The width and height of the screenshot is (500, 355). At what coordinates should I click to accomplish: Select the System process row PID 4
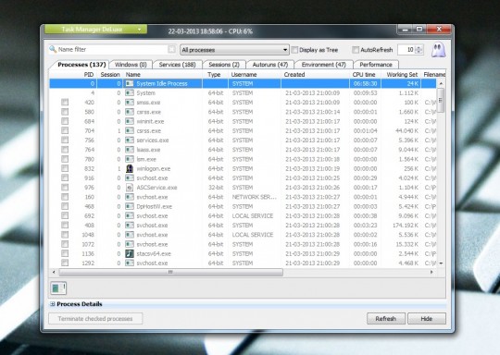(243, 93)
